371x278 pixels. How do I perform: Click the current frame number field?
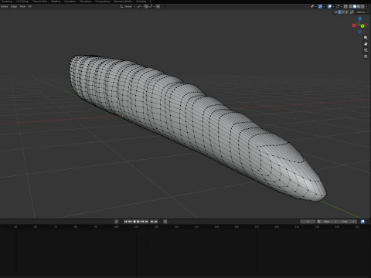click(x=308, y=222)
